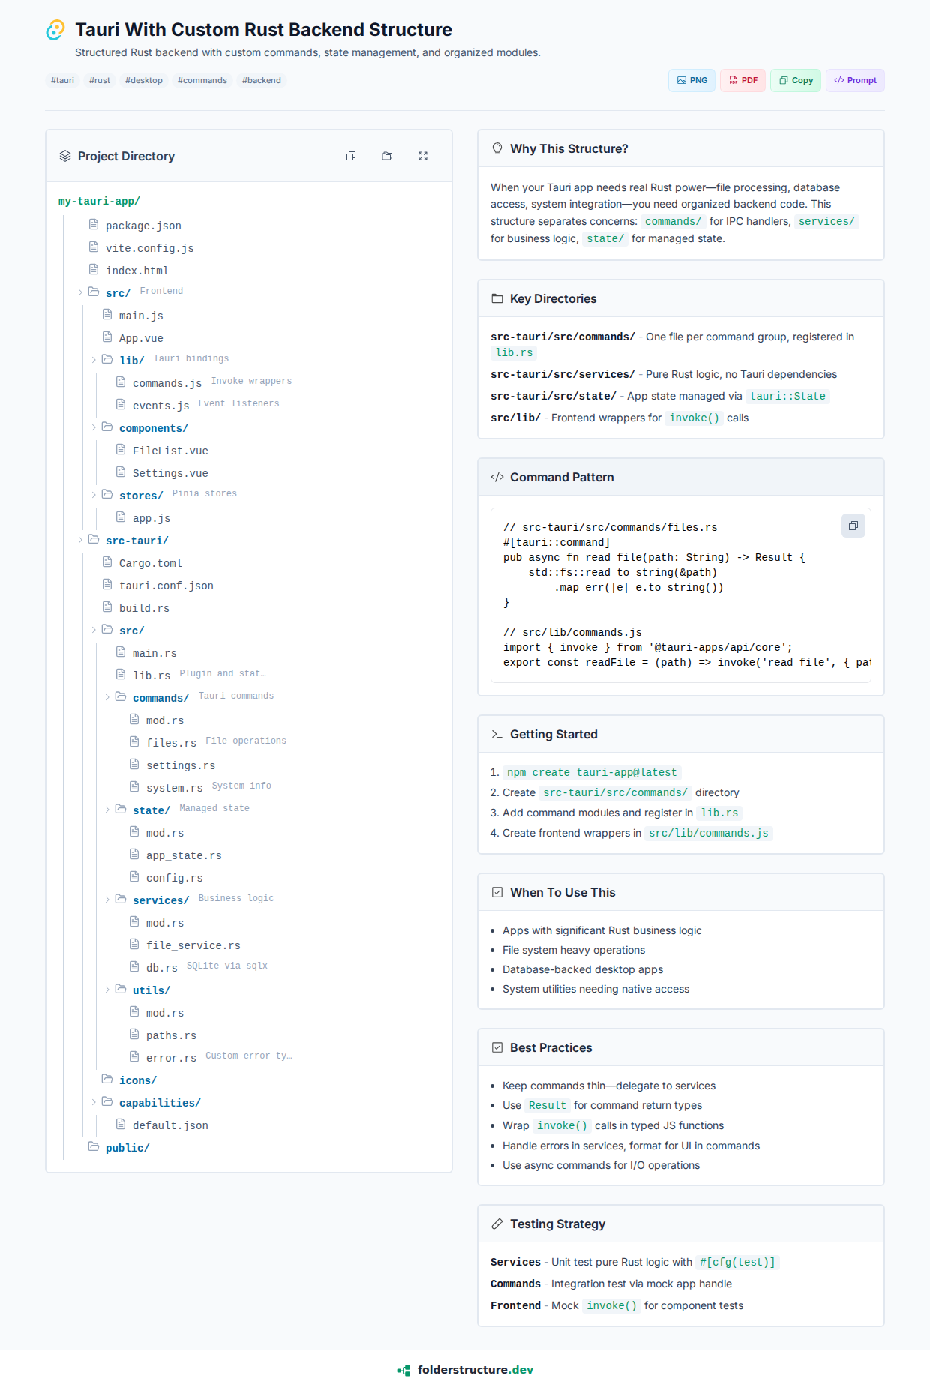Screen dimensions: 930x1390
Task: Open the Prompt button
Action: click(x=855, y=81)
